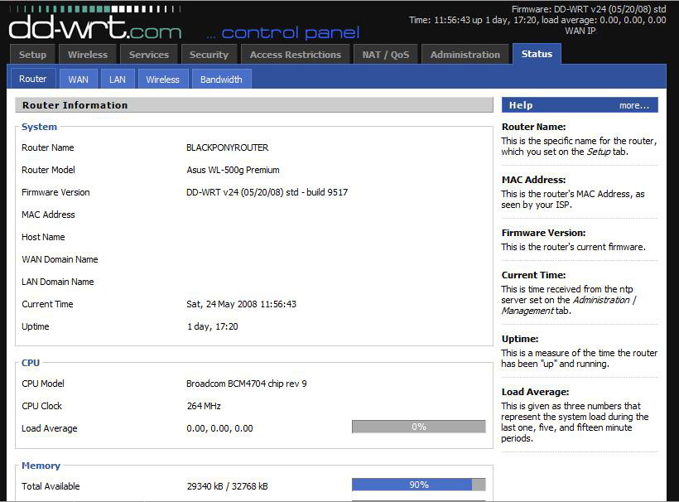
Task: Click the 'Total Available' memory label
Action: tap(51, 486)
